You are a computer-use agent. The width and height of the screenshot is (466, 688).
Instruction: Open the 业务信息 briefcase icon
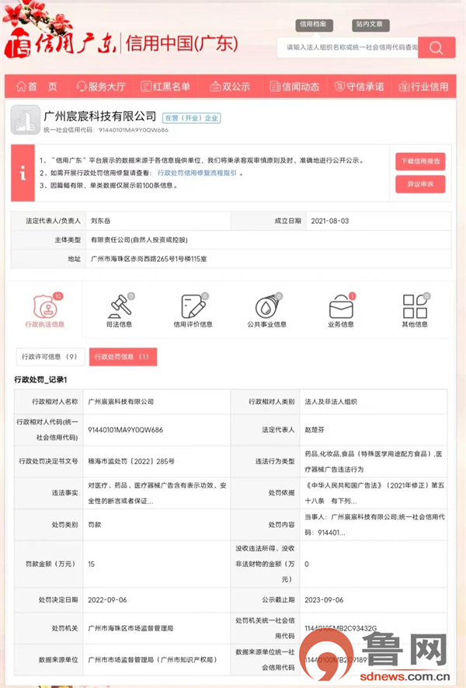tap(341, 306)
